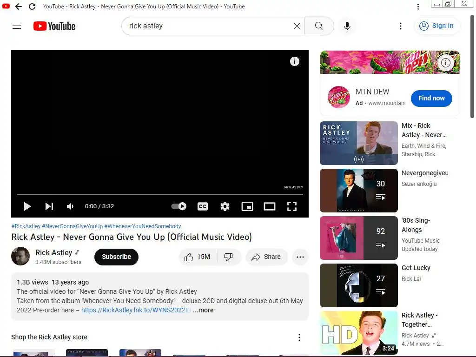Open the YouTube hamburger guide menu

point(17,26)
